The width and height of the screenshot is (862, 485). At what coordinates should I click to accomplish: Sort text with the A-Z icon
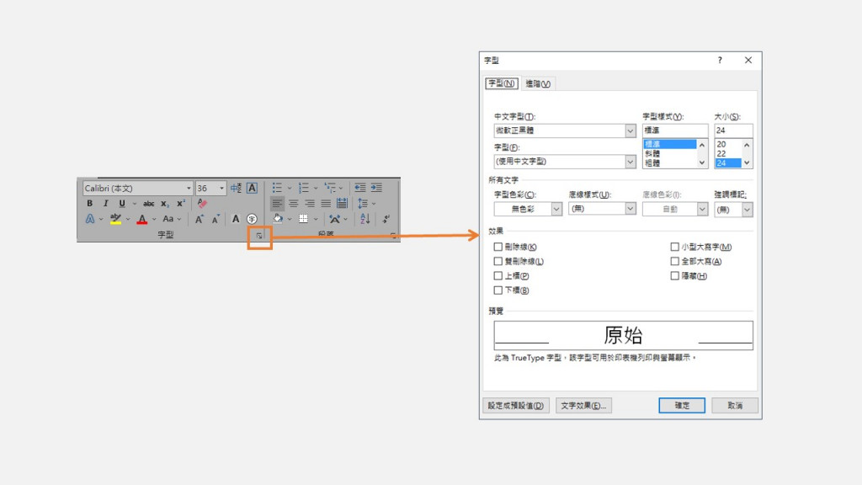(x=365, y=219)
